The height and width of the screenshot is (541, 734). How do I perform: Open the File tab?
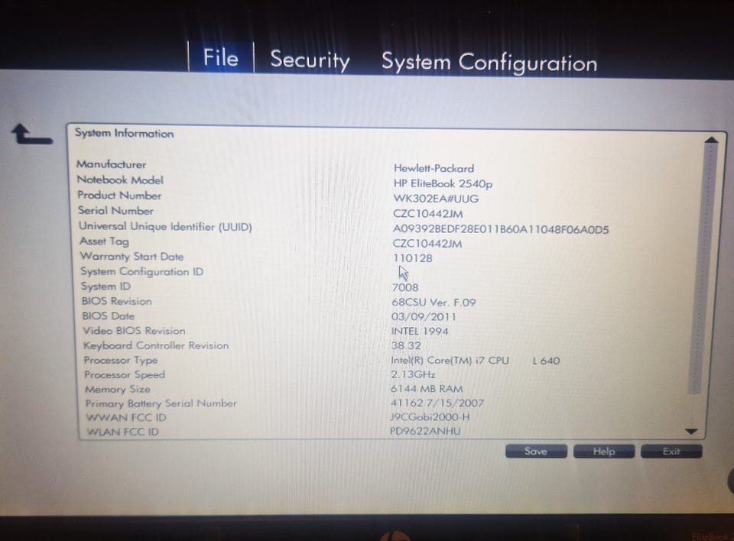click(221, 57)
